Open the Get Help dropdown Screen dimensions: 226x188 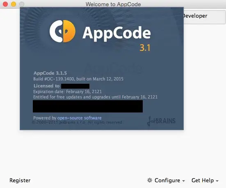(205, 181)
